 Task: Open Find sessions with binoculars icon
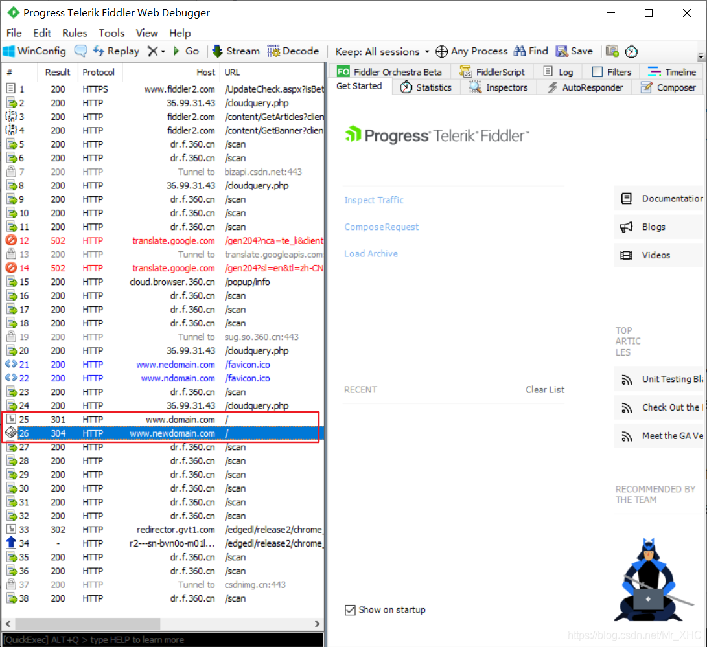point(531,51)
